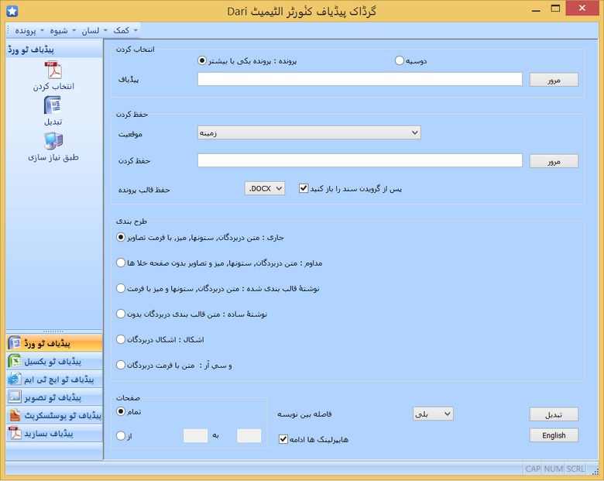Click the sidebar splitter grip dots
The width and height of the screenshot is (604, 481).
click(x=53, y=332)
